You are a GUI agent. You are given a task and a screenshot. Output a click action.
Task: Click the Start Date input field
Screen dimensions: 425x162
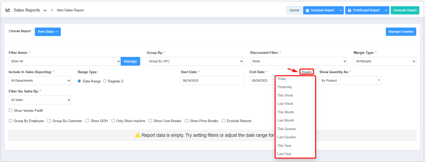[x=212, y=81]
